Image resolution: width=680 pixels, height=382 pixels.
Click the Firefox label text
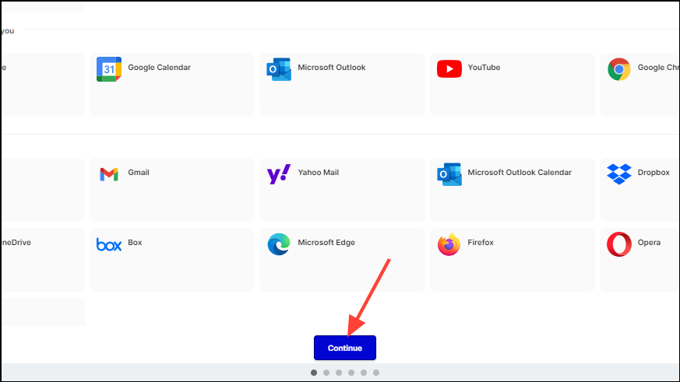481,242
